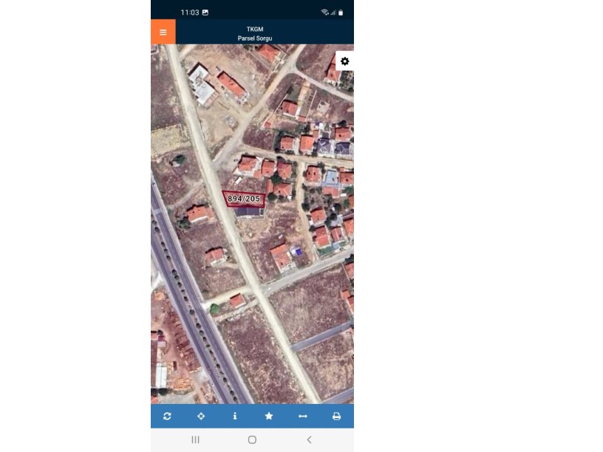Image resolution: width=603 pixels, height=452 pixels.
Task: Tap the TKGM Parsel Sorgu header title
Action: click(255, 33)
